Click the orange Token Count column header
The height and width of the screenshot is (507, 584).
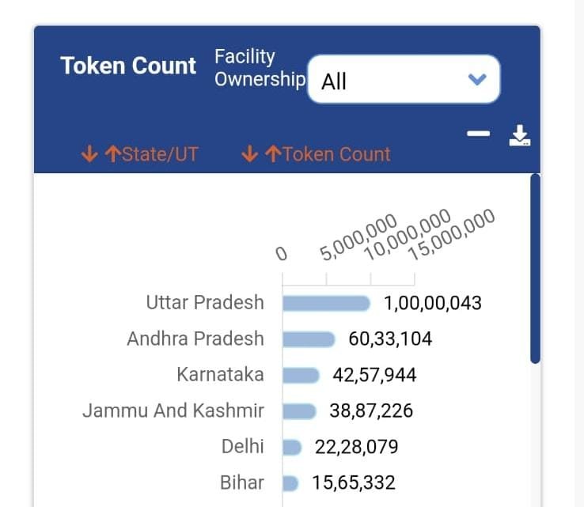pos(337,153)
